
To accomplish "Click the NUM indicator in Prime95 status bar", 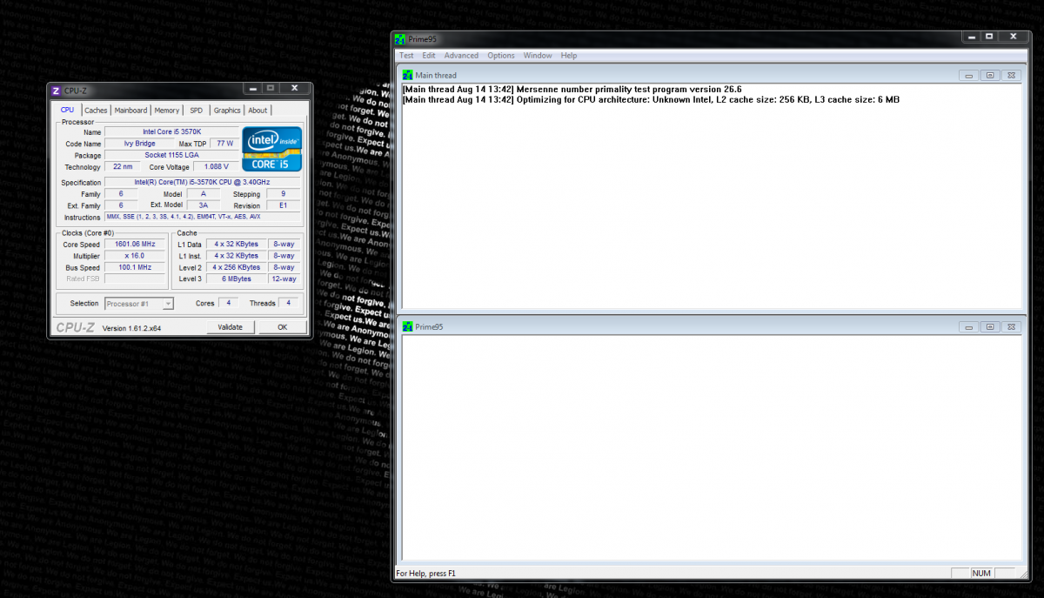I will tap(981, 573).
